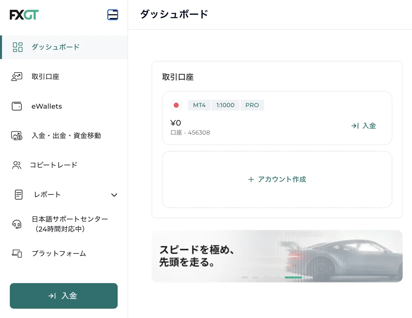Click the headset support icon
Screen dimensions: 412x318
[17, 224]
